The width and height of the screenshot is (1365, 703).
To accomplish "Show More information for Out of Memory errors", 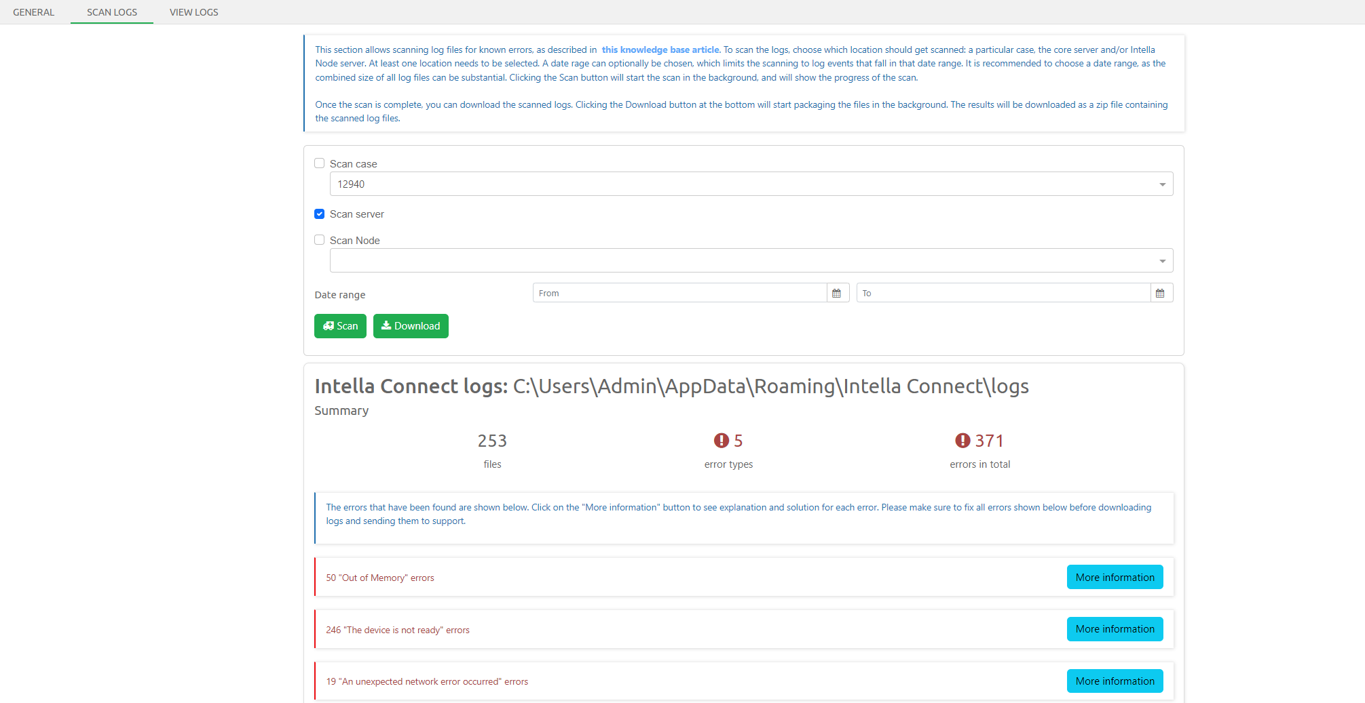I will click(x=1115, y=577).
